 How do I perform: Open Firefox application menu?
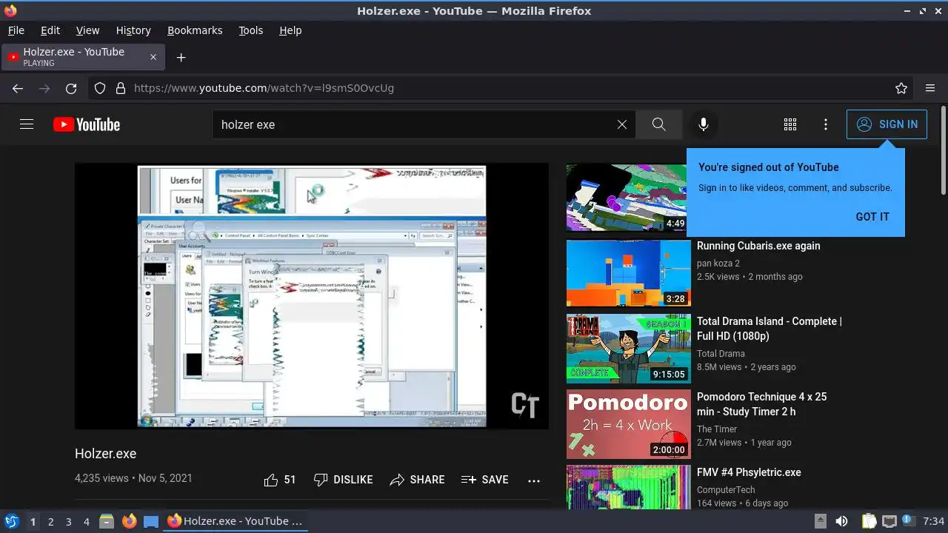pyautogui.click(x=930, y=88)
